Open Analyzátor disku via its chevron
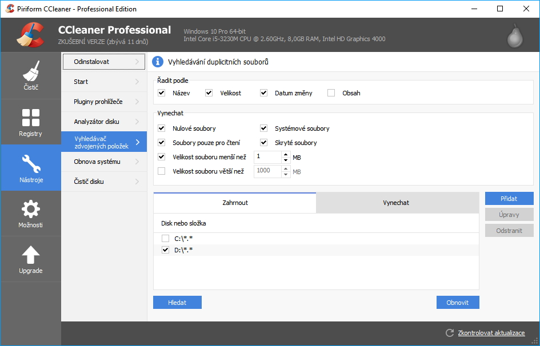The image size is (540, 346). [137, 122]
